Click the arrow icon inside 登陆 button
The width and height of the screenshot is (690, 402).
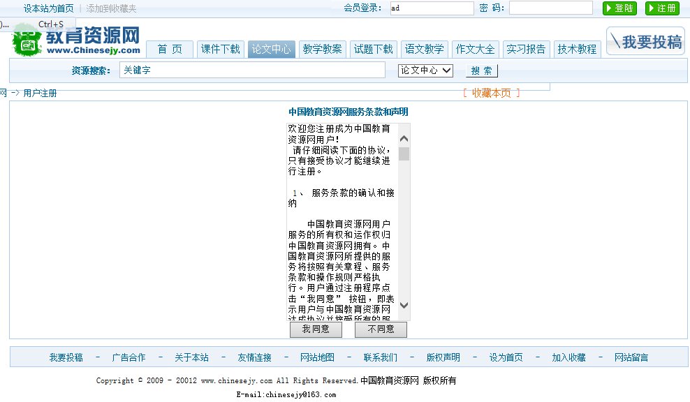608,9
